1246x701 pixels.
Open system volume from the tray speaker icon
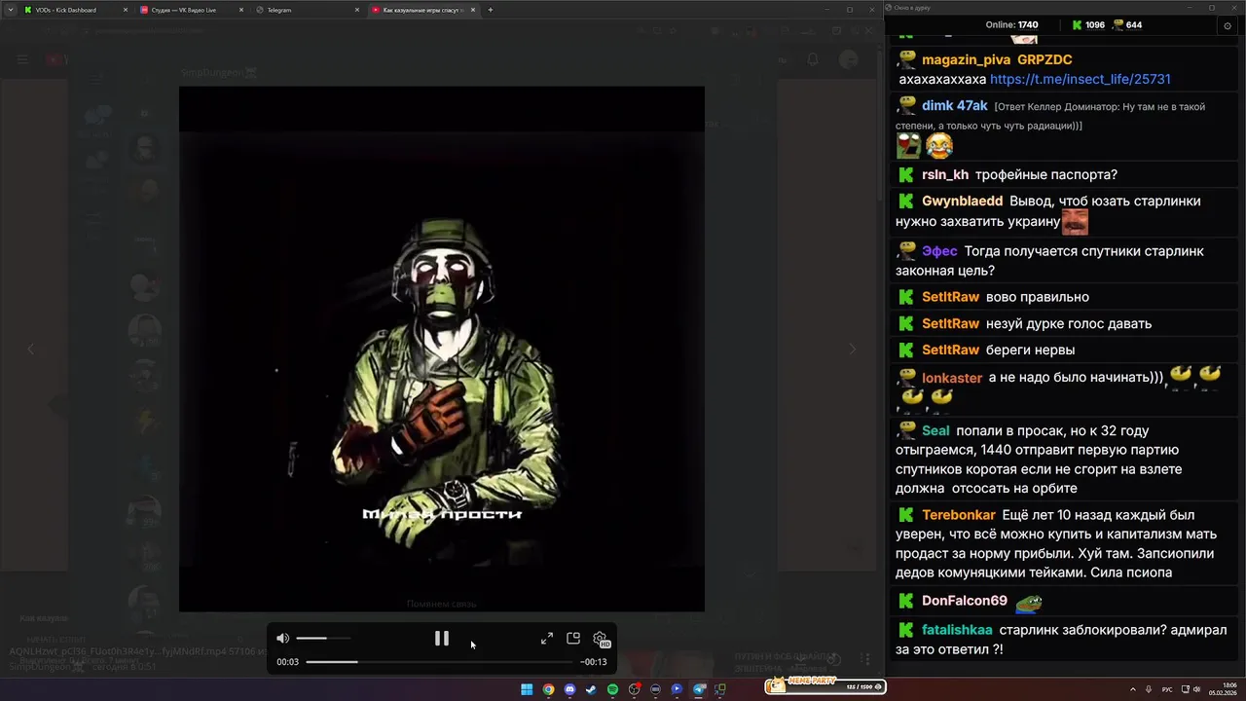pyautogui.click(x=1196, y=689)
